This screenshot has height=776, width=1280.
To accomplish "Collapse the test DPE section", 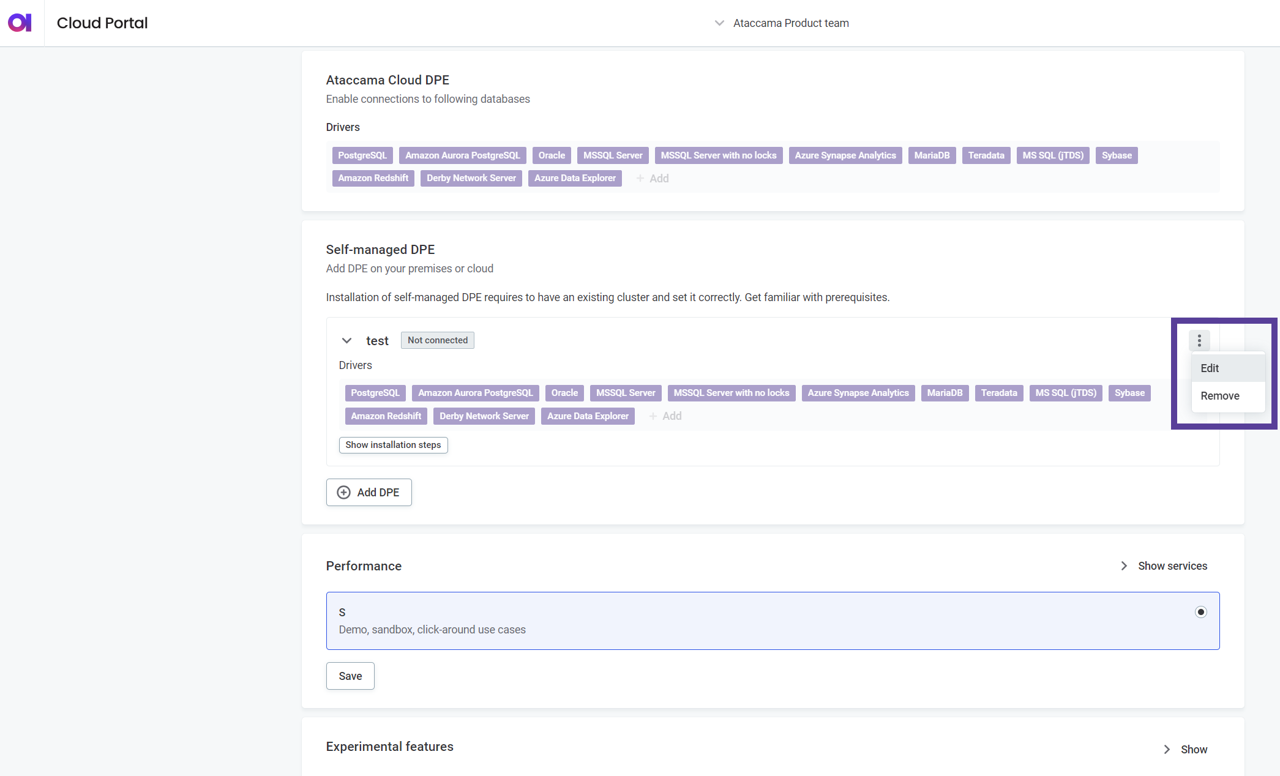I will coord(346,340).
